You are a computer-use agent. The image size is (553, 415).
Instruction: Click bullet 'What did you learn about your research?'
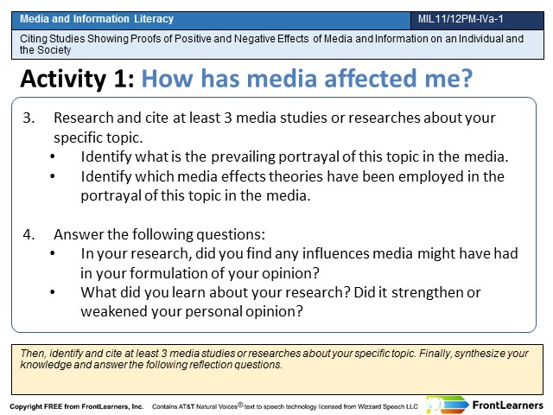tap(280, 302)
